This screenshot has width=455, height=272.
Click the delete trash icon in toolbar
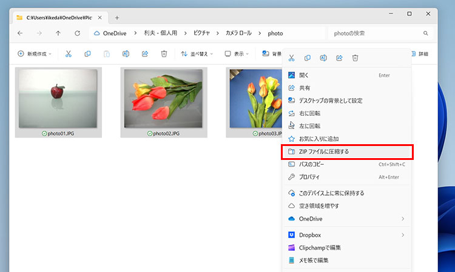pyautogui.click(x=164, y=54)
